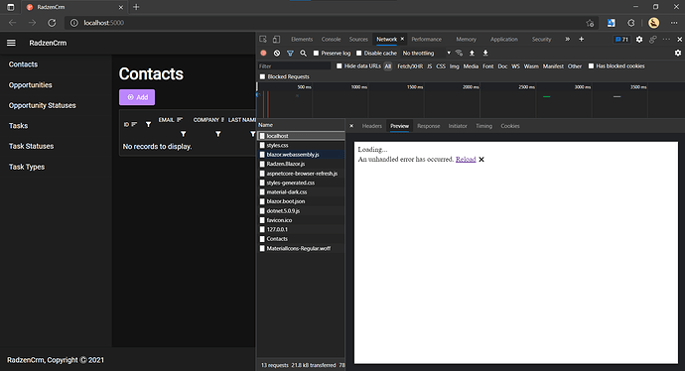Viewport: 685px width, 371px height.
Task: Click the record network log icon
Action: click(263, 53)
